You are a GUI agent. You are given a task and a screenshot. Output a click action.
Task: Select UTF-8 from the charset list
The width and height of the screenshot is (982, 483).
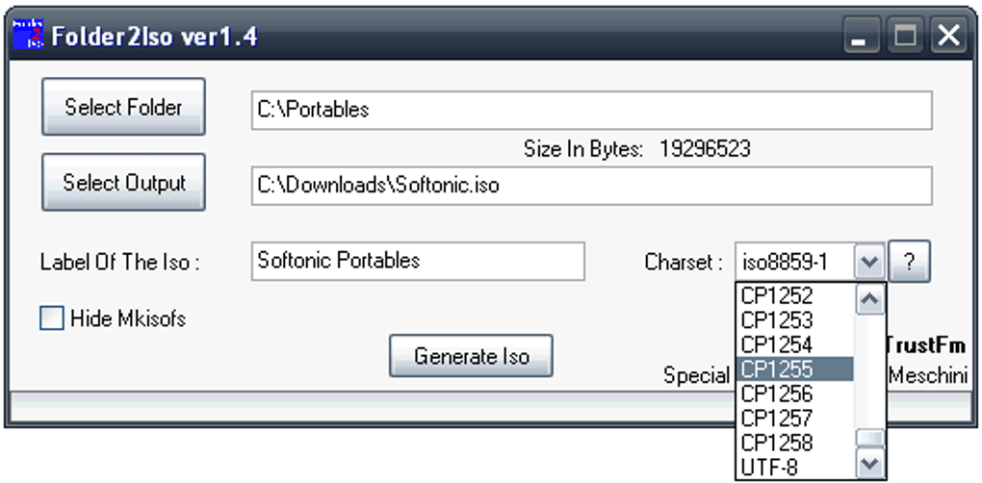tap(794, 467)
